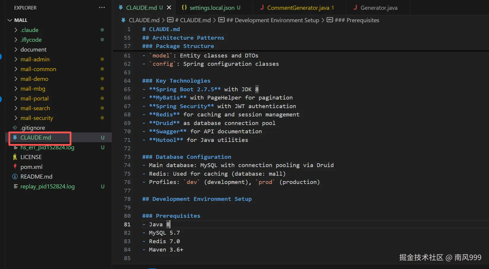The width and height of the screenshot is (489, 269).
Task: Expand the mall-security folder
Action: tap(16, 118)
